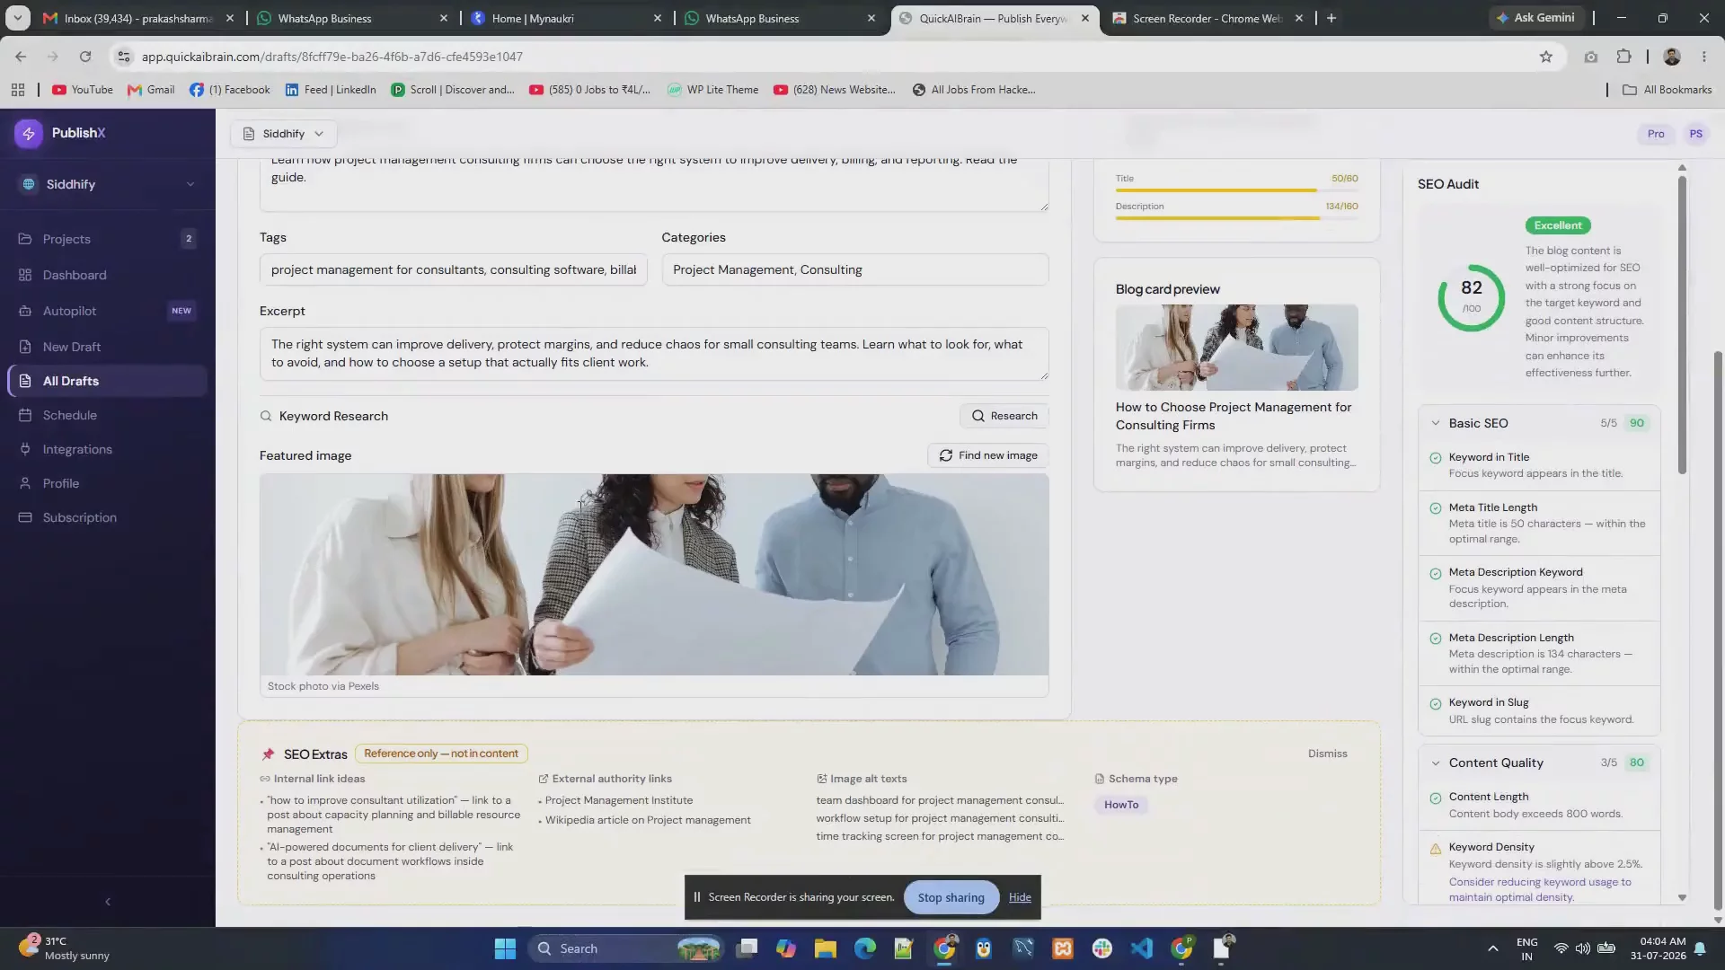
Task: Click the Stop sharing button
Action: [x=951, y=897]
